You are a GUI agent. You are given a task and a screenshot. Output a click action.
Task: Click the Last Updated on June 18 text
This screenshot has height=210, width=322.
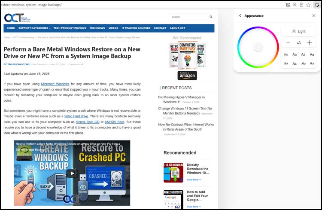coord(27,74)
